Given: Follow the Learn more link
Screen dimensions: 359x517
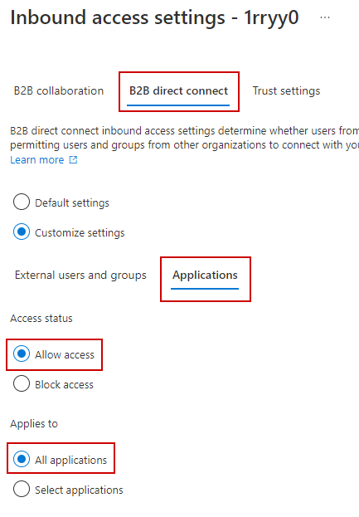Looking at the screenshot, I should 37,160.
